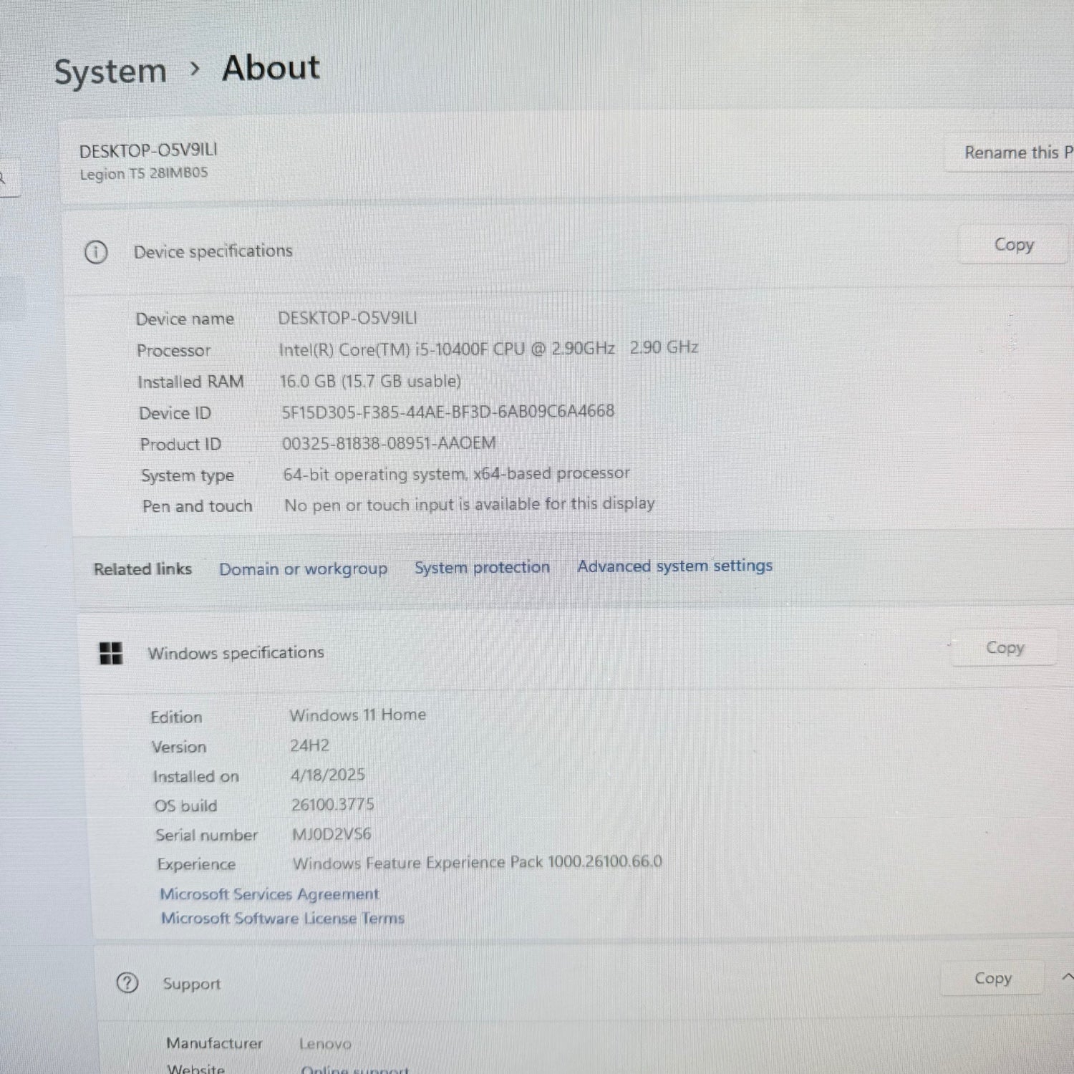Click the Rename this PC button
The image size is (1074, 1074).
[1011, 153]
